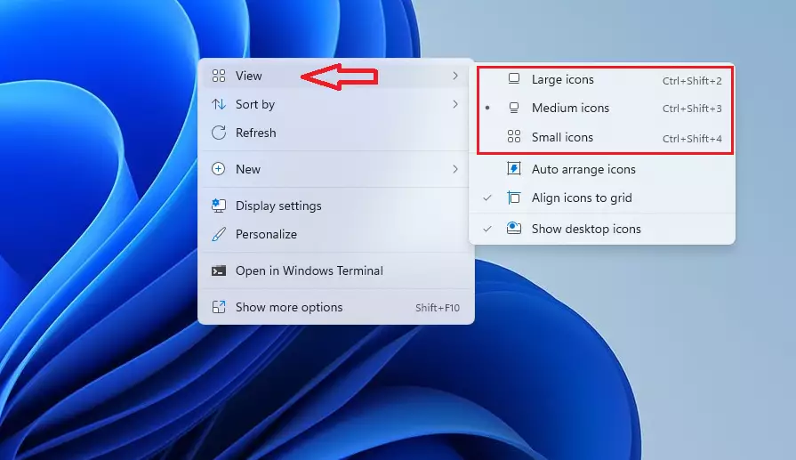Image resolution: width=796 pixels, height=460 pixels.
Task: Click the New plus-circle icon
Action: [x=218, y=169]
